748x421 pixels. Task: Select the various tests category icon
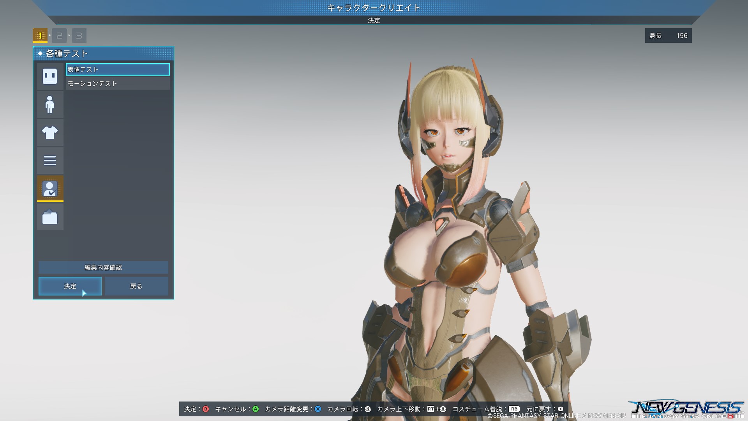click(x=50, y=189)
